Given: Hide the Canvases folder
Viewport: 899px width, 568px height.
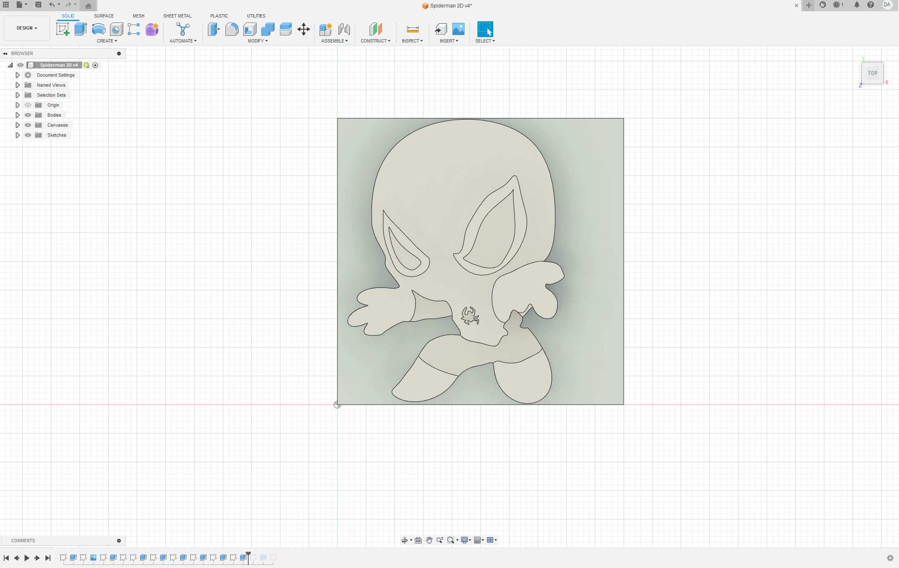Looking at the screenshot, I should [x=28, y=125].
